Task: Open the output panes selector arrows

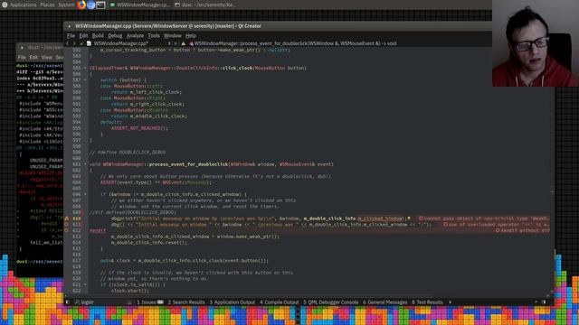Action: coord(450,302)
